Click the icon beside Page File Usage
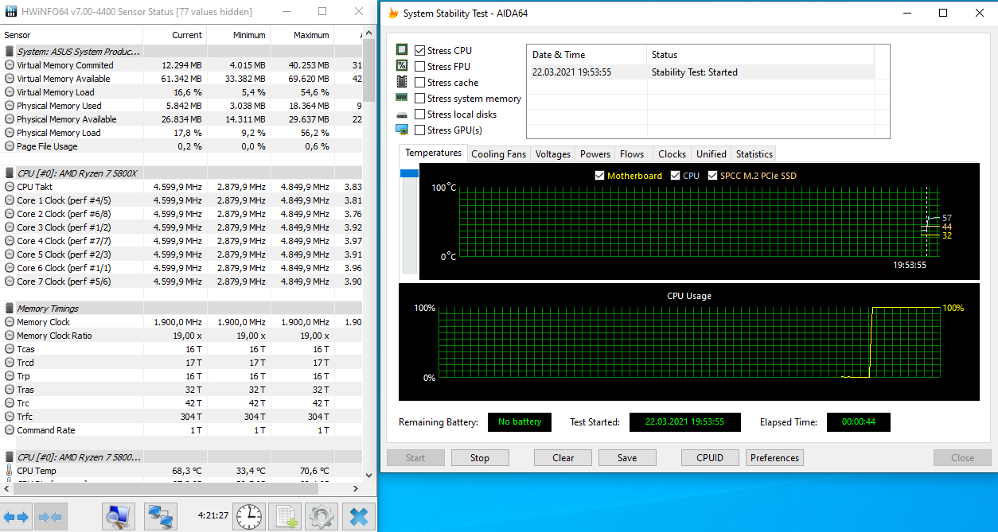 pos(9,146)
